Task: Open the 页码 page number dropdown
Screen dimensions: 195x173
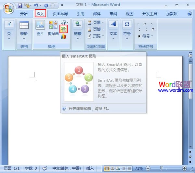Action: [x=96, y=36]
